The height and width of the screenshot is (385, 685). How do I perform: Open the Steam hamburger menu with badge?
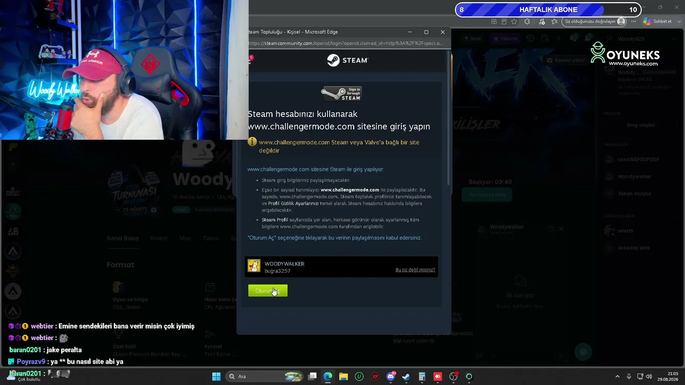point(250,60)
